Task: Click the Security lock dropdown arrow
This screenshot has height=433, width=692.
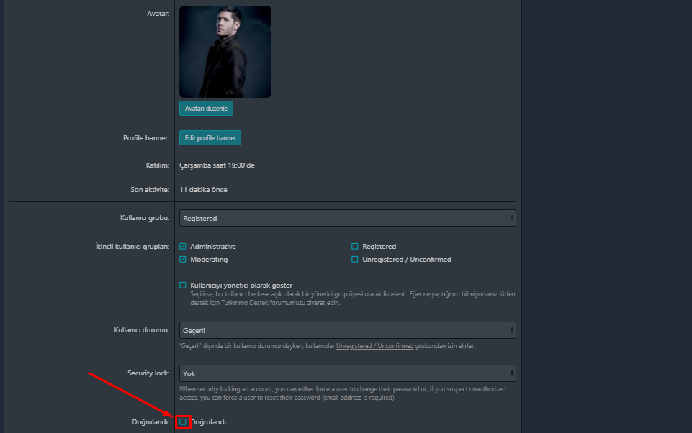Action: 511,373
